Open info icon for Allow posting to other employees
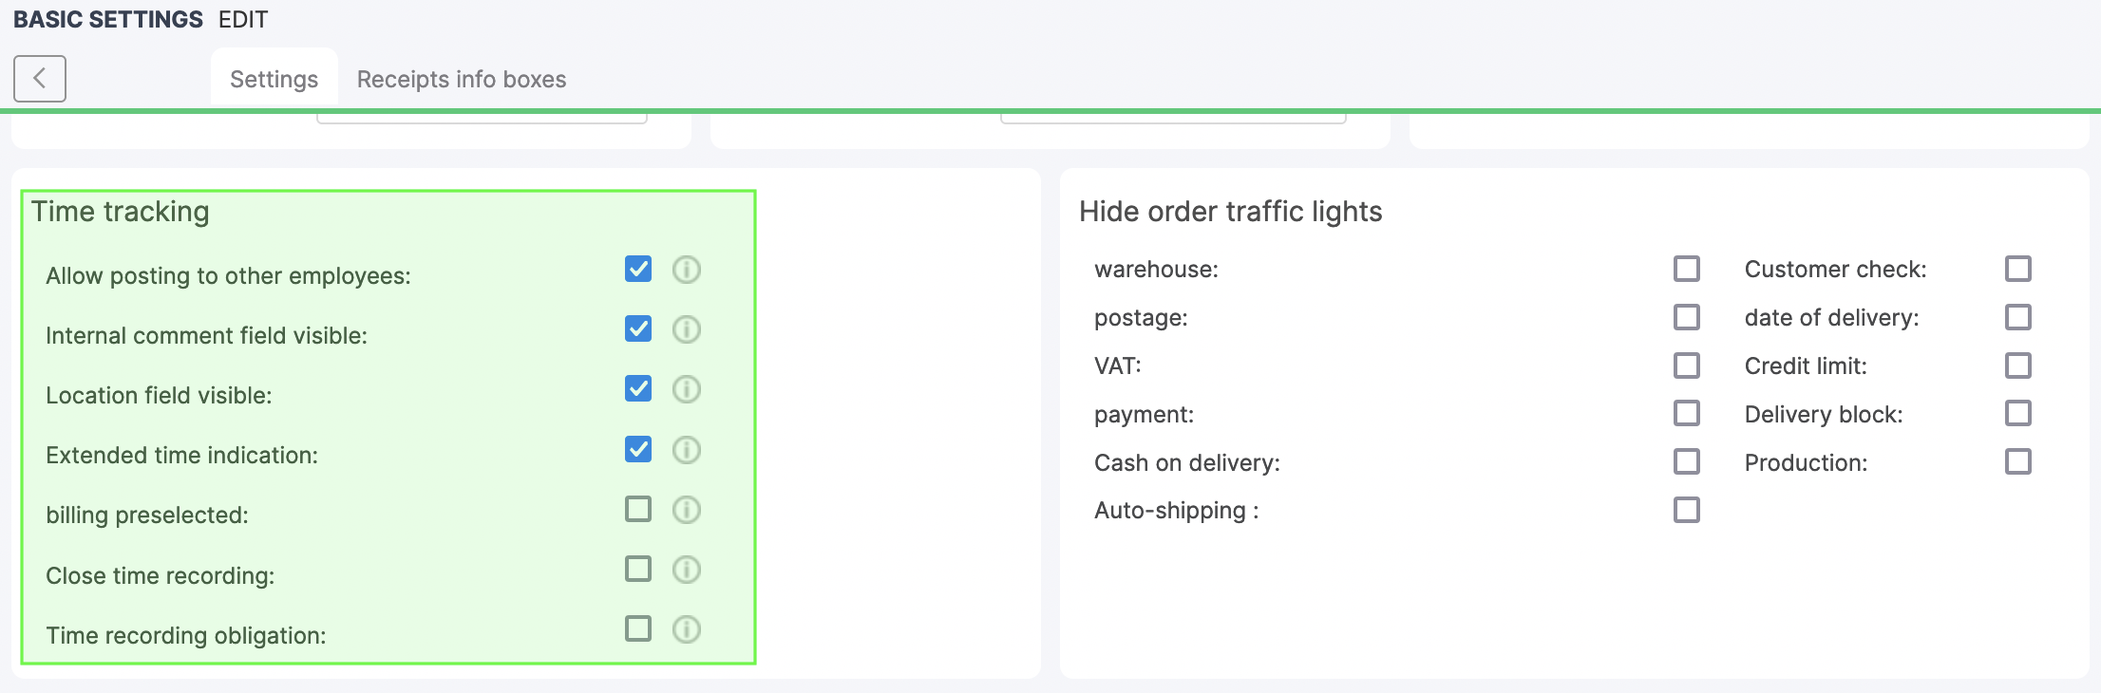This screenshot has width=2101, height=693. pos(686,270)
